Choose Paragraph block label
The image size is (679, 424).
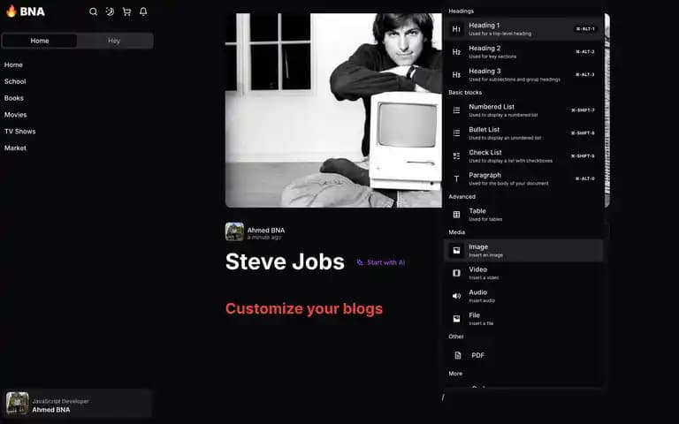[x=484, y=175]
